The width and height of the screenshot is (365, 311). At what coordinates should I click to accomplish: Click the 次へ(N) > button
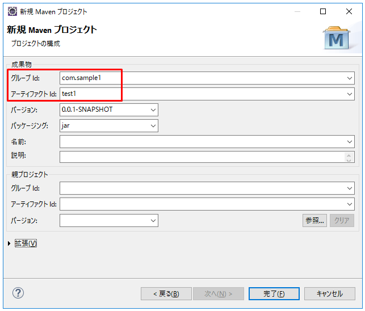[219, 294]
